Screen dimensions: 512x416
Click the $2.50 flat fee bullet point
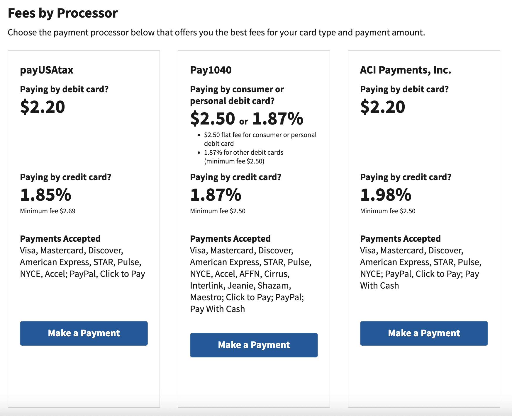coord(260,139)
